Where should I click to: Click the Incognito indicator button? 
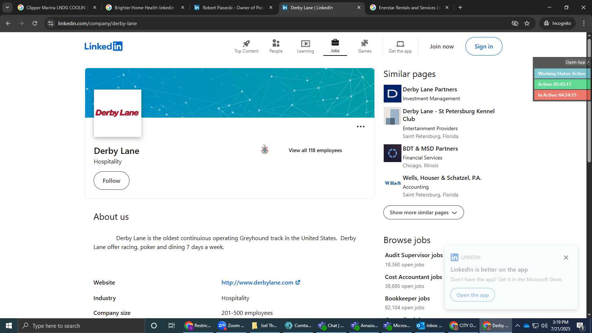557,23
